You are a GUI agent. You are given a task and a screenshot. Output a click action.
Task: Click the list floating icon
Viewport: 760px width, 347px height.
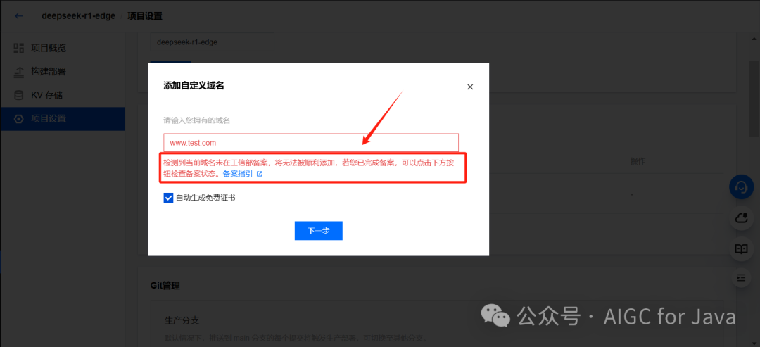tap(741, 278)
